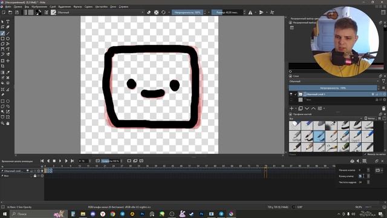Select the Calligraphy tool

click(8, 27)
